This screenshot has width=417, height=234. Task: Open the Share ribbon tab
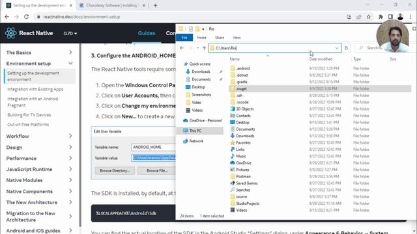220,38
